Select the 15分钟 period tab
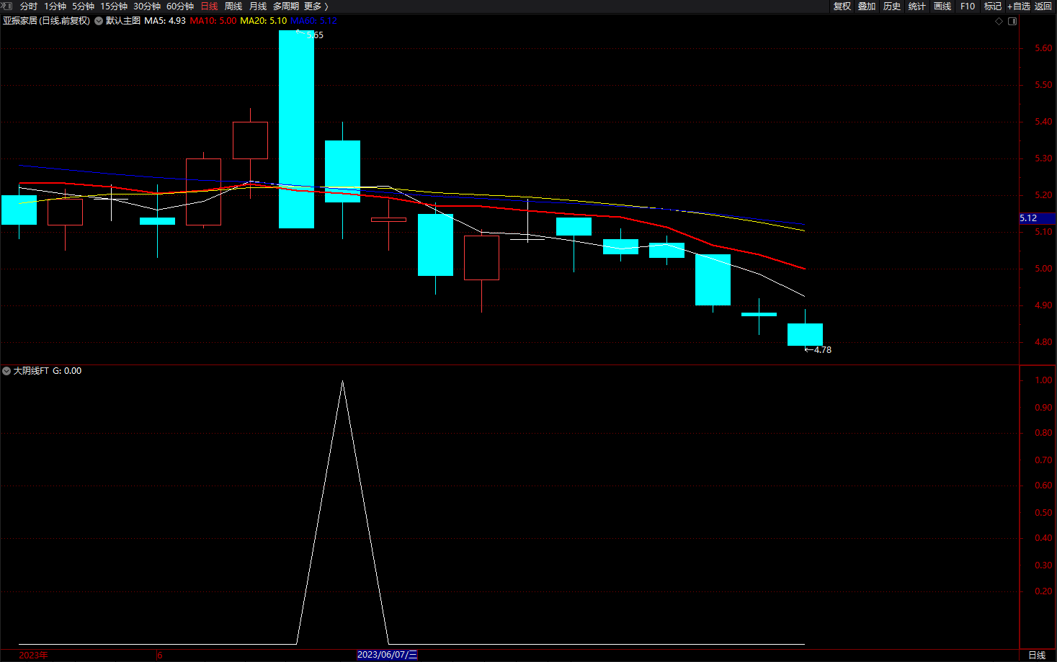Image resolution: width=1057 pixels, height=662 pixels. coord(114,6)
